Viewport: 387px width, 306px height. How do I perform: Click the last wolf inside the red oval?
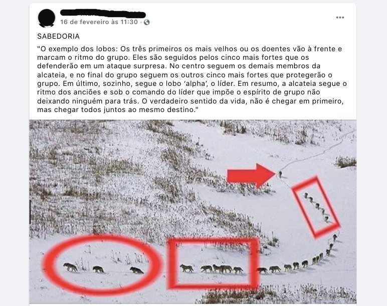136,270
